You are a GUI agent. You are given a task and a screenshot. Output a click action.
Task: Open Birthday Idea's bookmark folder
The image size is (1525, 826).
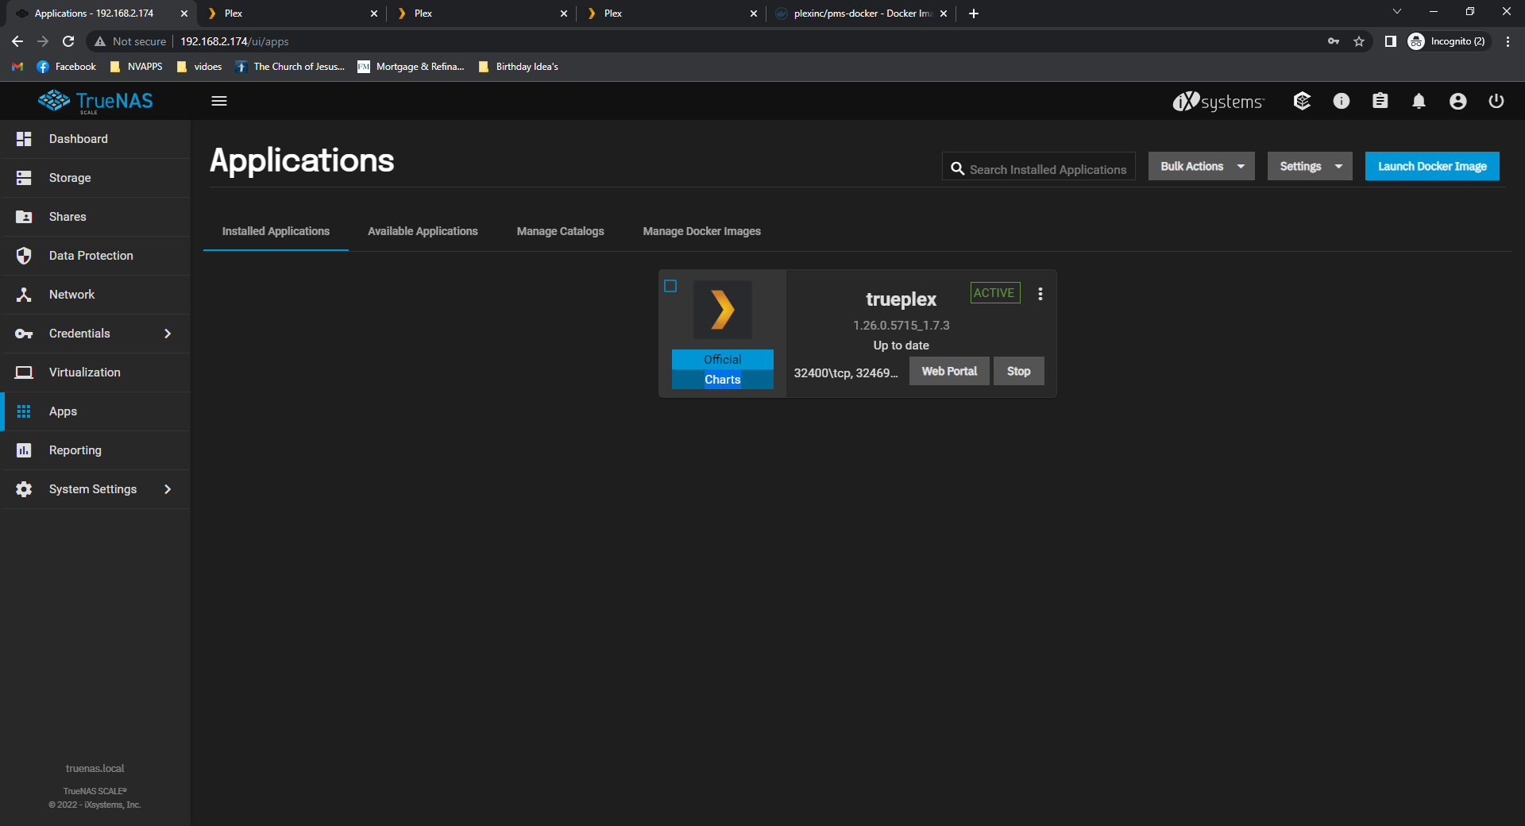[x=519, y=67]
